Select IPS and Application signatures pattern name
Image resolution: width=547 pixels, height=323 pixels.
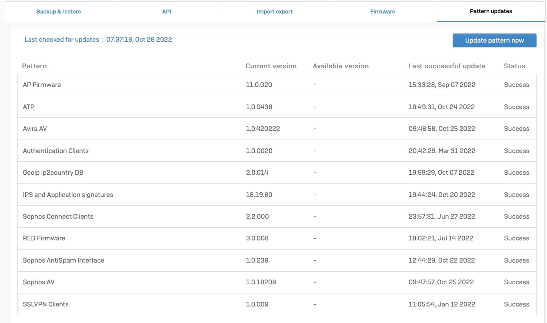(68, 195)
